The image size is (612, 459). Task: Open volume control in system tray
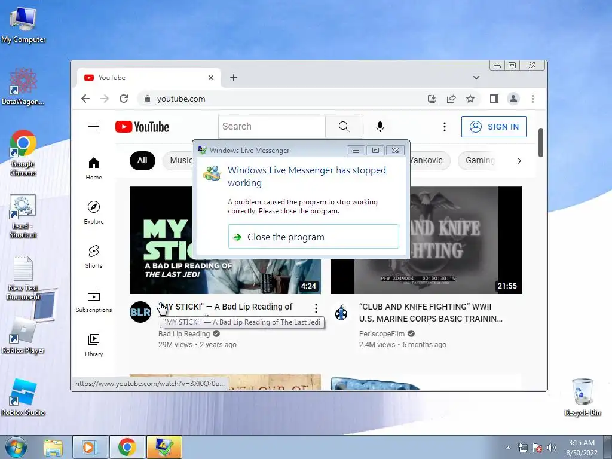click(x=552, y=448)
